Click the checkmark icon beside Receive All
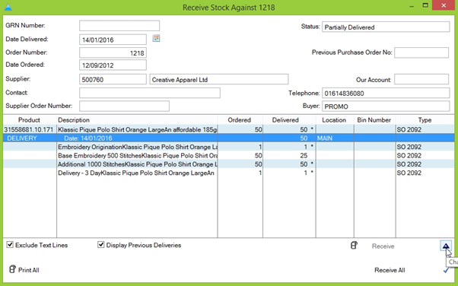The height and width of the screenshot is (286, 458). [x=446, y=270]
